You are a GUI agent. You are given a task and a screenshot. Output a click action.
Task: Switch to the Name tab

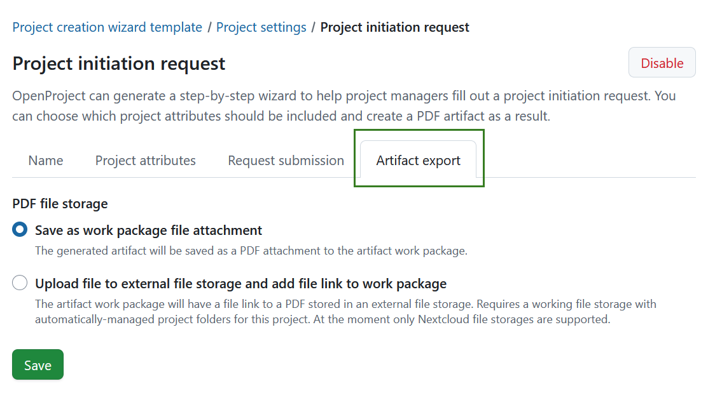coord(45,160)
